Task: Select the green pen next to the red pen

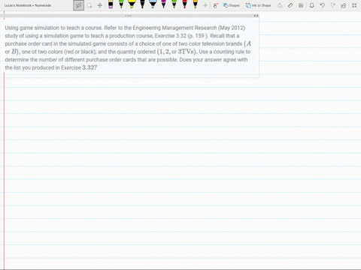Action: [174, 4]
